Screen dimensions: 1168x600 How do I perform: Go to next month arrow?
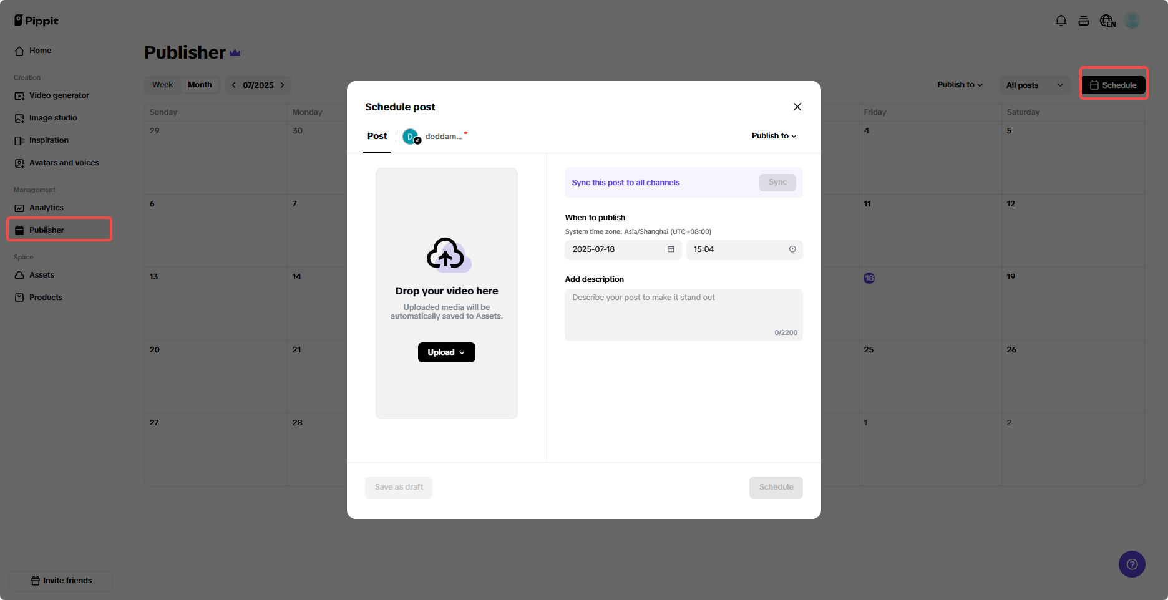282,85
